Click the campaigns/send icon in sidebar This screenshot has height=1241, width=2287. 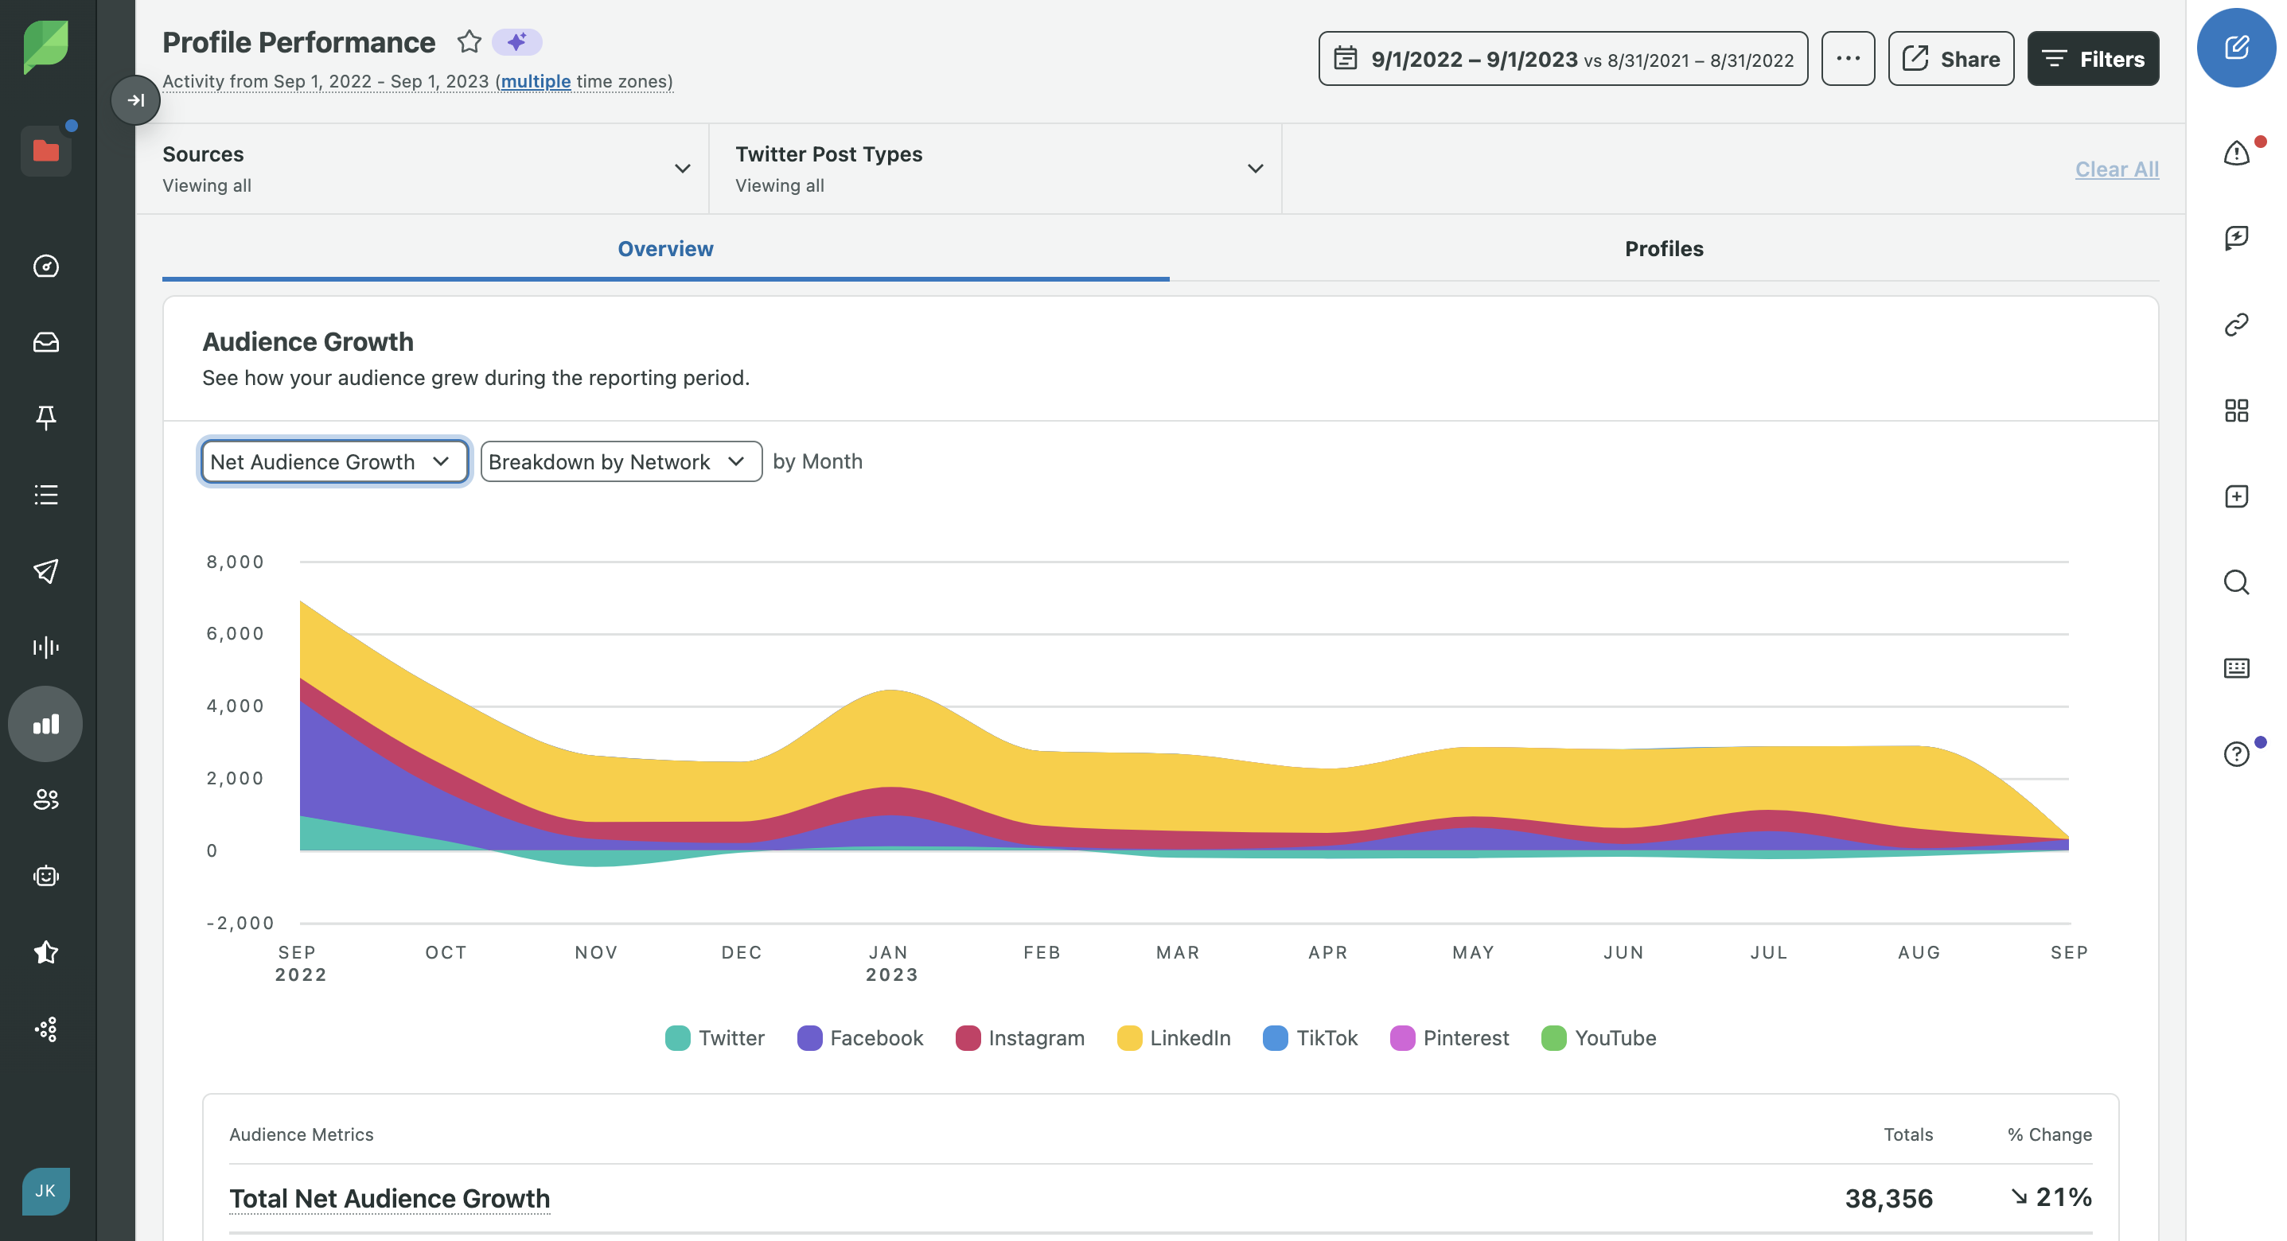pos(48,570)
